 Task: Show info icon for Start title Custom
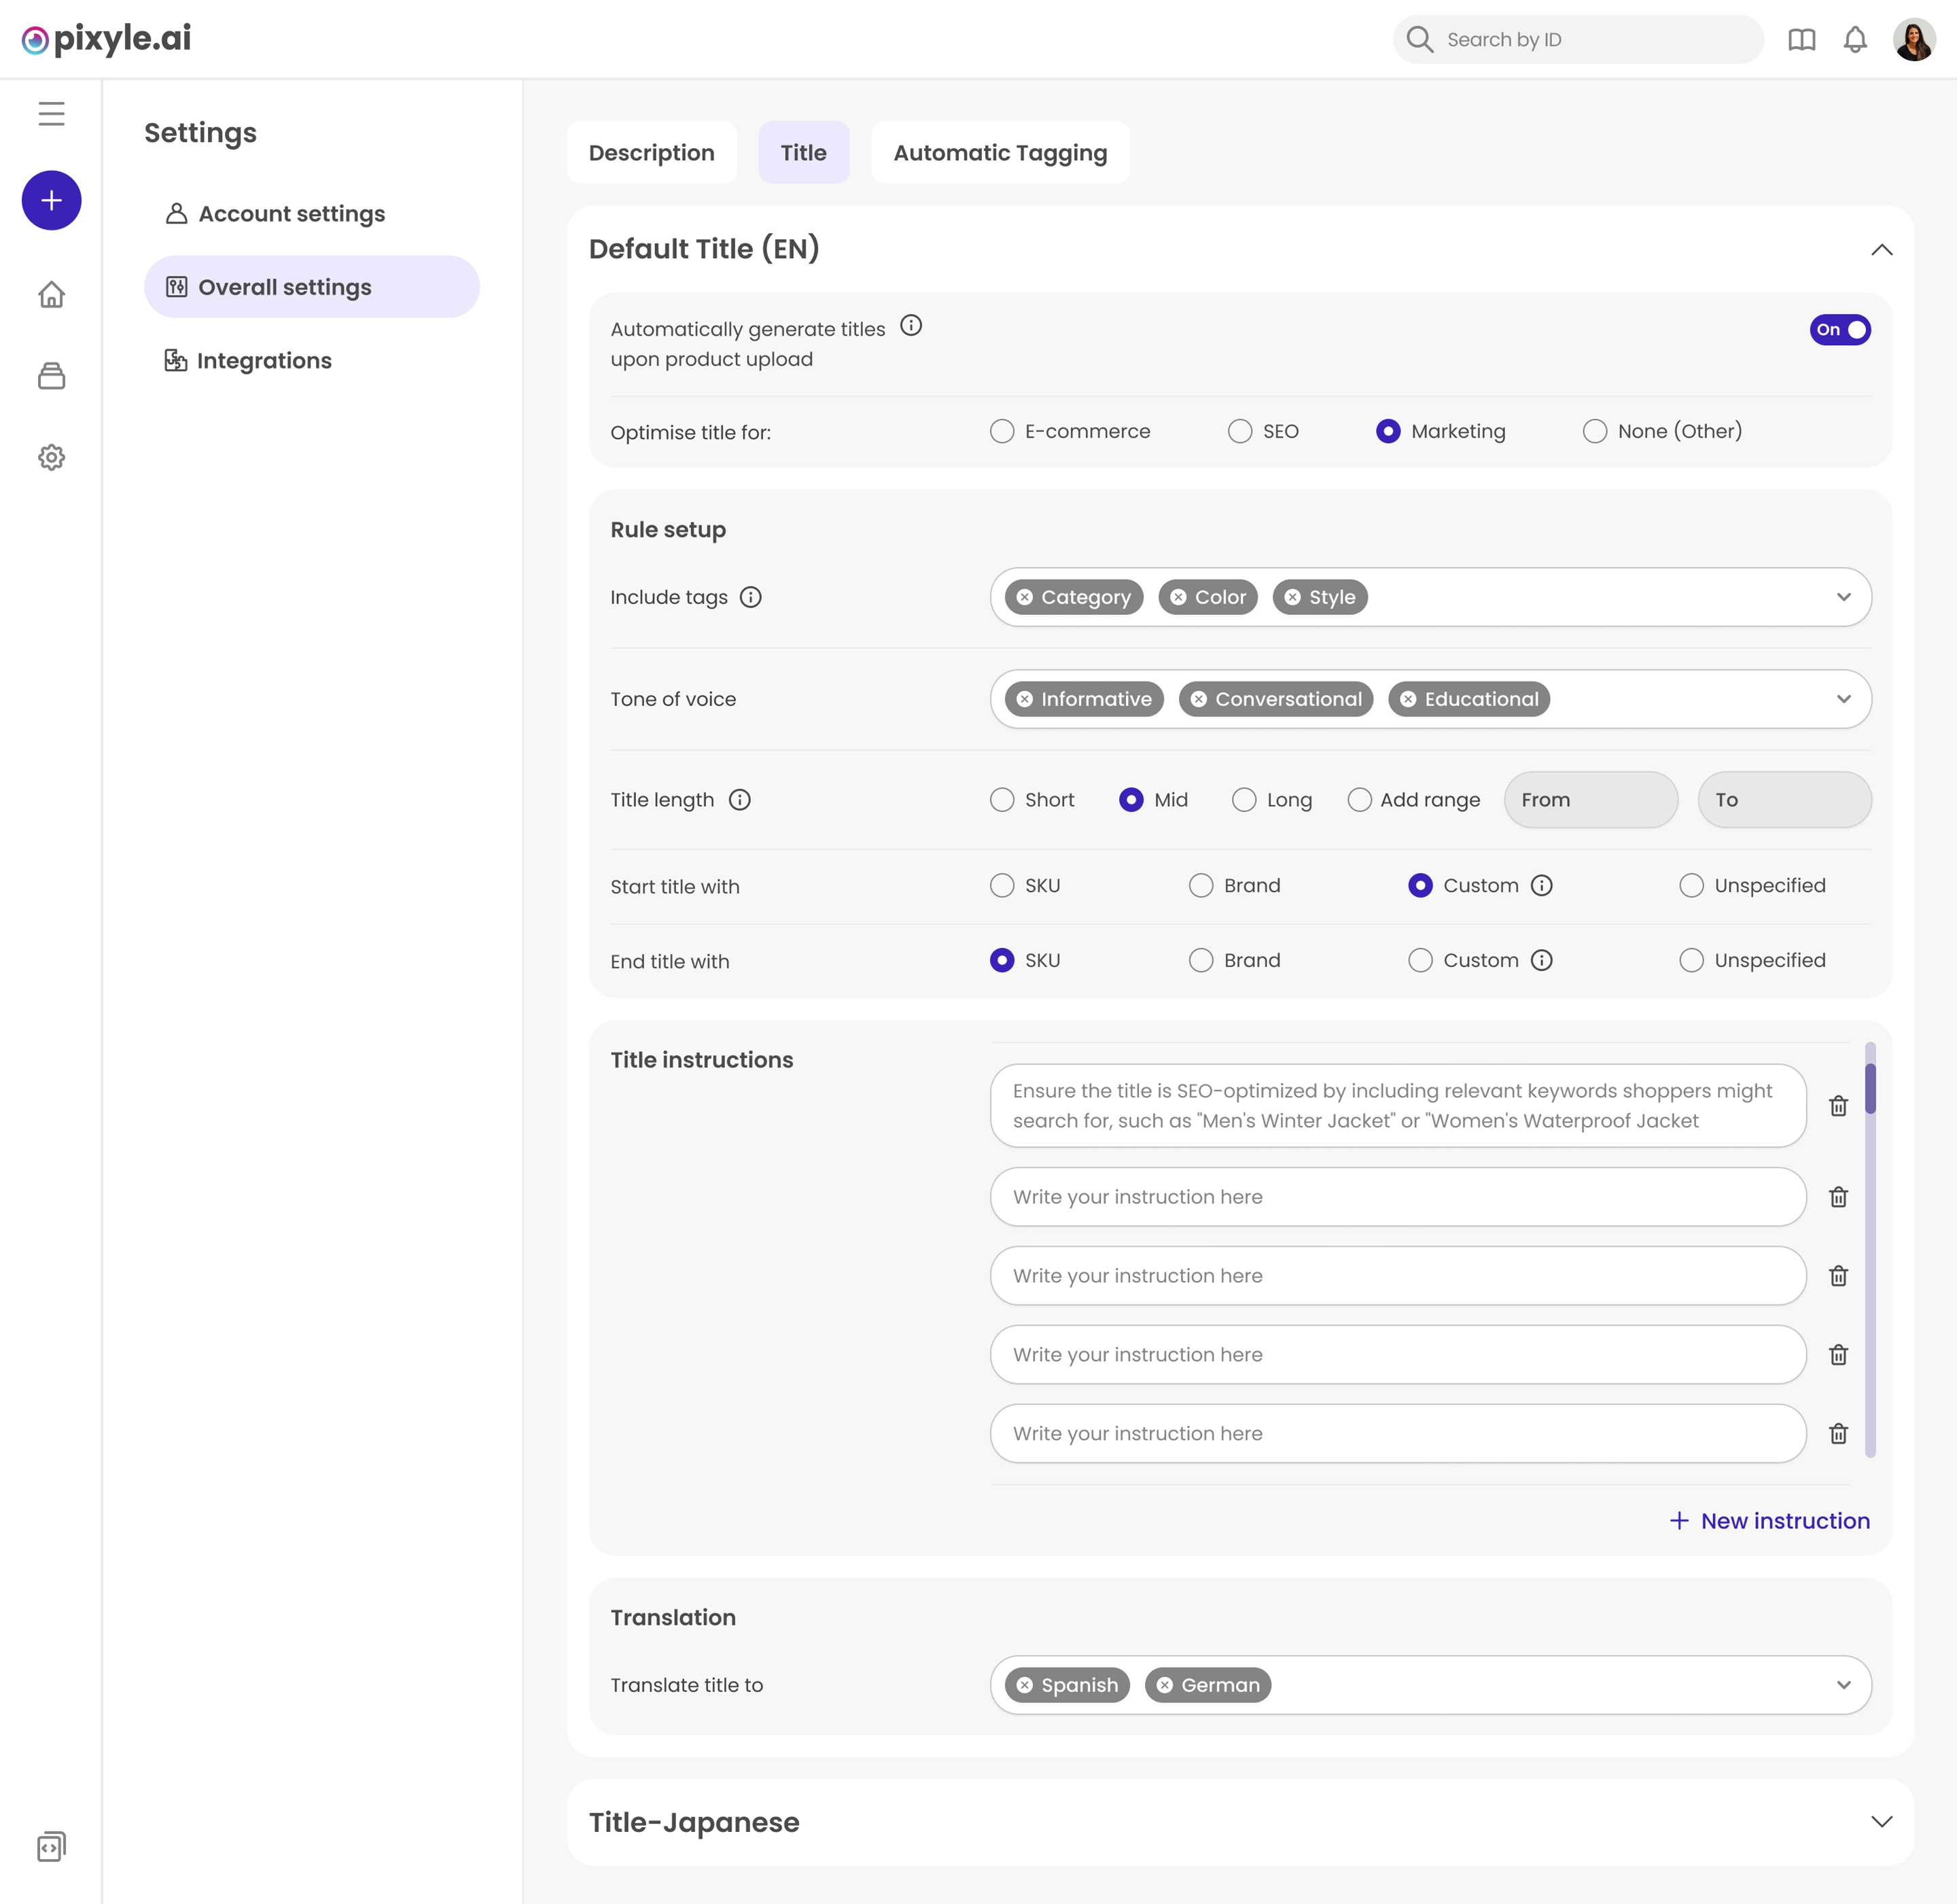1542,885
